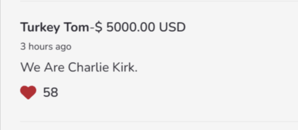Click the number 5000.00 in the amount
The height and width of the screenshot is (130, 298).
point(130,27)
